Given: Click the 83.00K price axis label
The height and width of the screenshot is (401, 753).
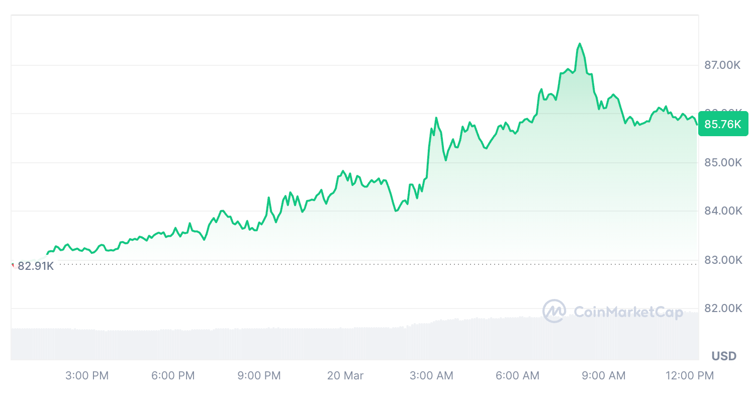Looking at the screenshot, I should click(723, 260).
